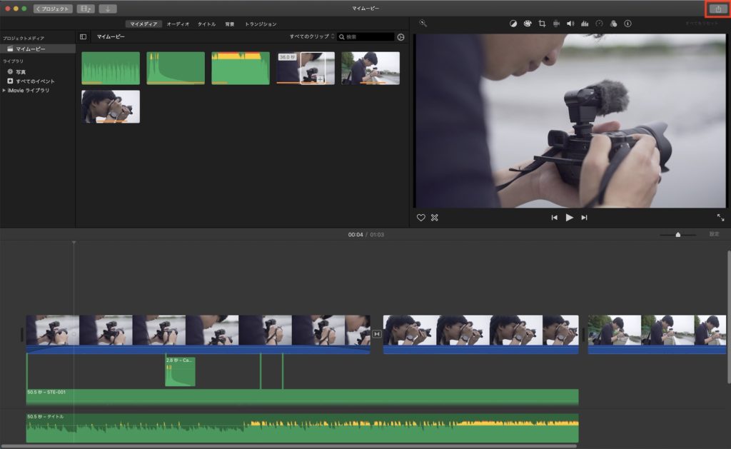Image resolution: width=731 pixels, height=449 pixels.
Task: Open the import media down-arrow button
Action: (108, 9)
